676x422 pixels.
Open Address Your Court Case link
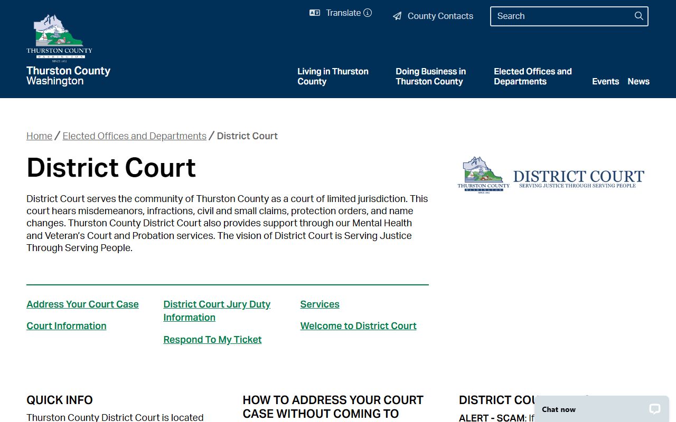(82, 304)
